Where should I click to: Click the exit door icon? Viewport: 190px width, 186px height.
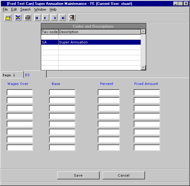tap(72, 18)
